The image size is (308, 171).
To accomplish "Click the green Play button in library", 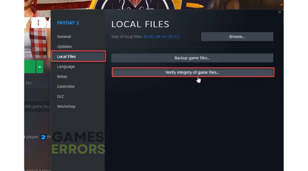I will click(30, 67).
